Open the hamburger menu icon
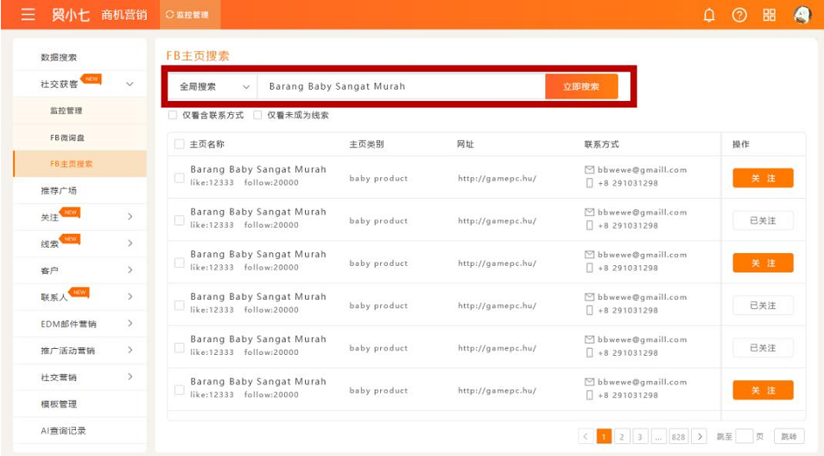 (x=28, y=14)
